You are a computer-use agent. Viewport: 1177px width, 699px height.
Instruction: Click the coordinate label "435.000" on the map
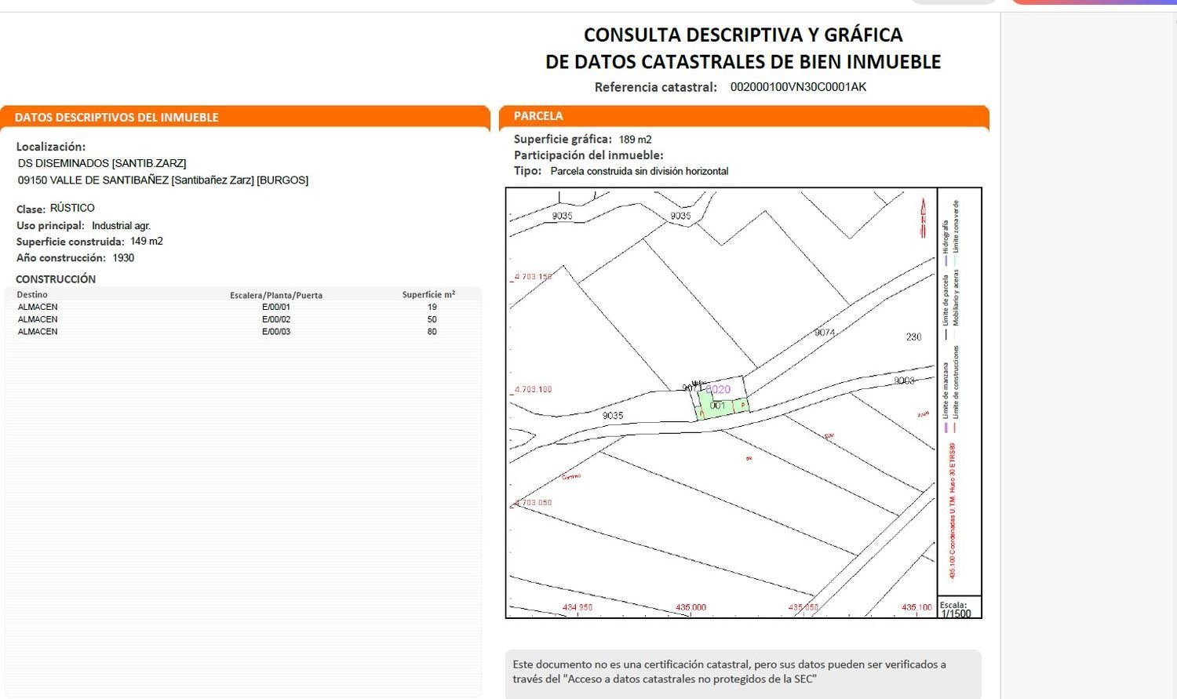[691, 608]
